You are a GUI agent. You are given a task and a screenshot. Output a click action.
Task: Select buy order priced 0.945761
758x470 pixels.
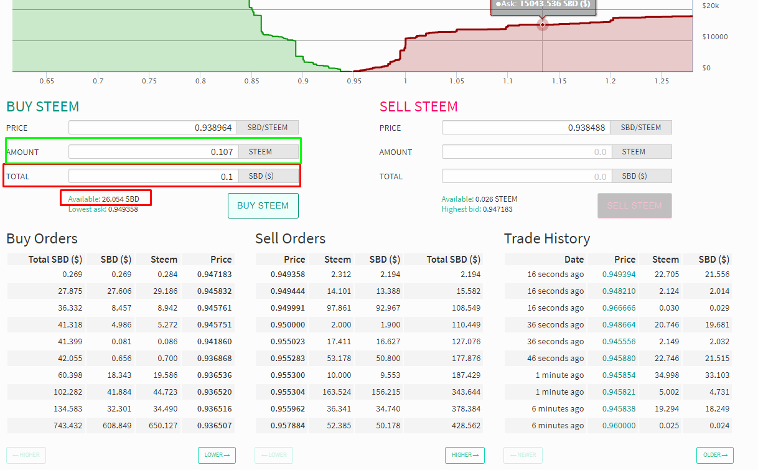pos(120,308)
